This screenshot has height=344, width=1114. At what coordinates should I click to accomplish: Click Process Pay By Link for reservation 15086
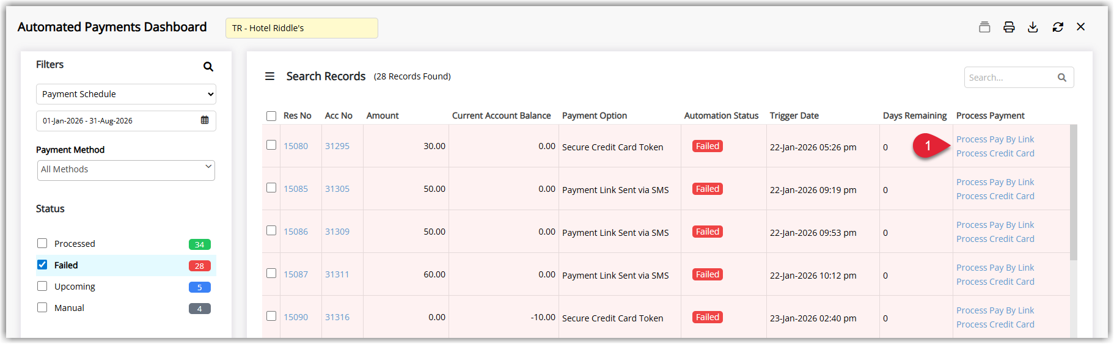point(995,225)
